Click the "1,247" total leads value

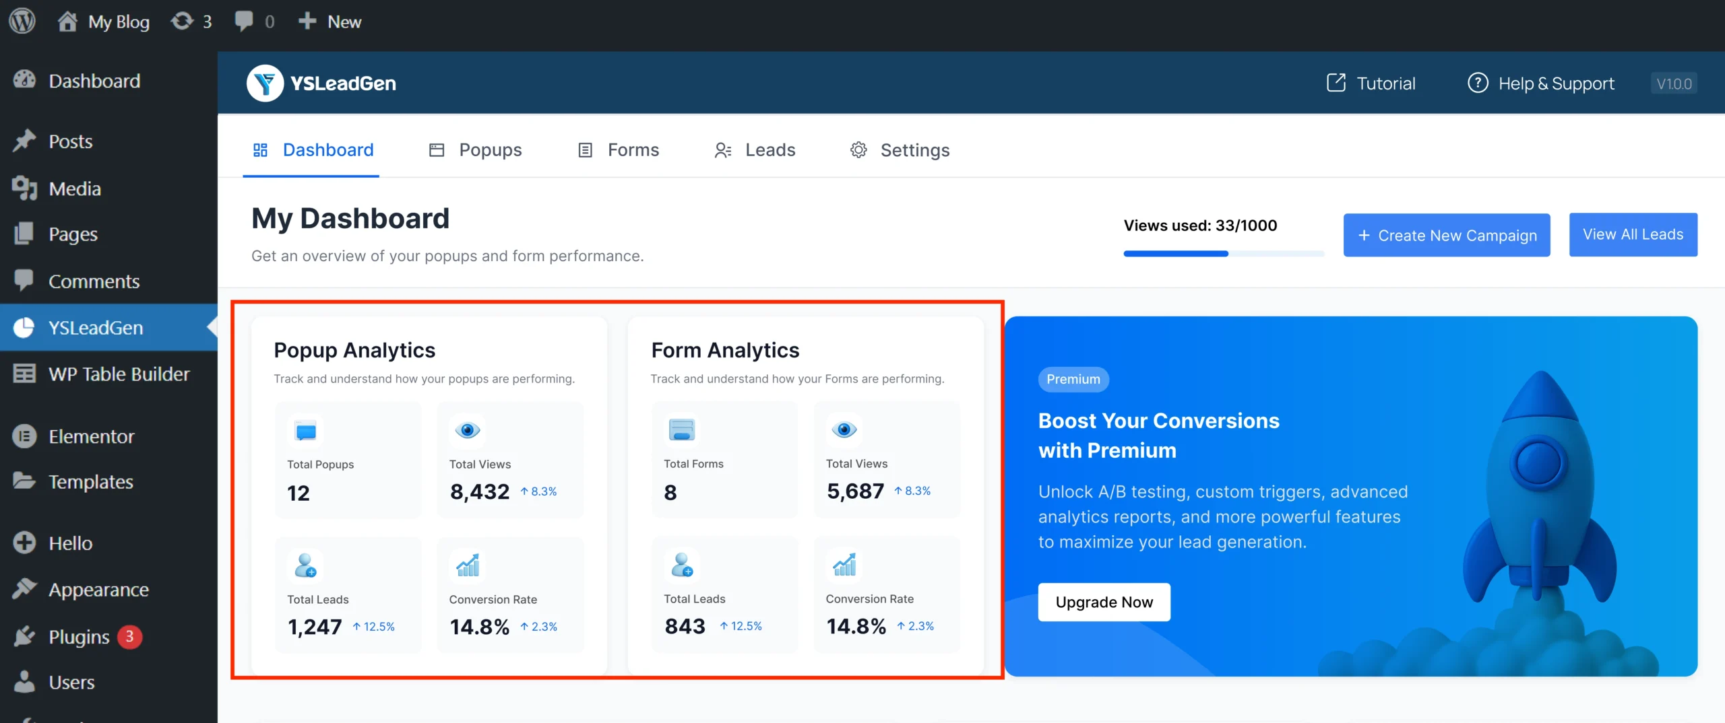(315, 627)
